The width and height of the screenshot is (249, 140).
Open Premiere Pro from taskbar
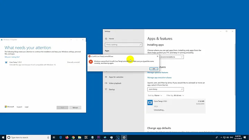[x=99, y=137]
